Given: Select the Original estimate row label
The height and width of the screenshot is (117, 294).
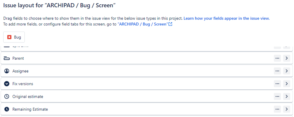Looking at the screenshot, I should [x=28, y=97].
